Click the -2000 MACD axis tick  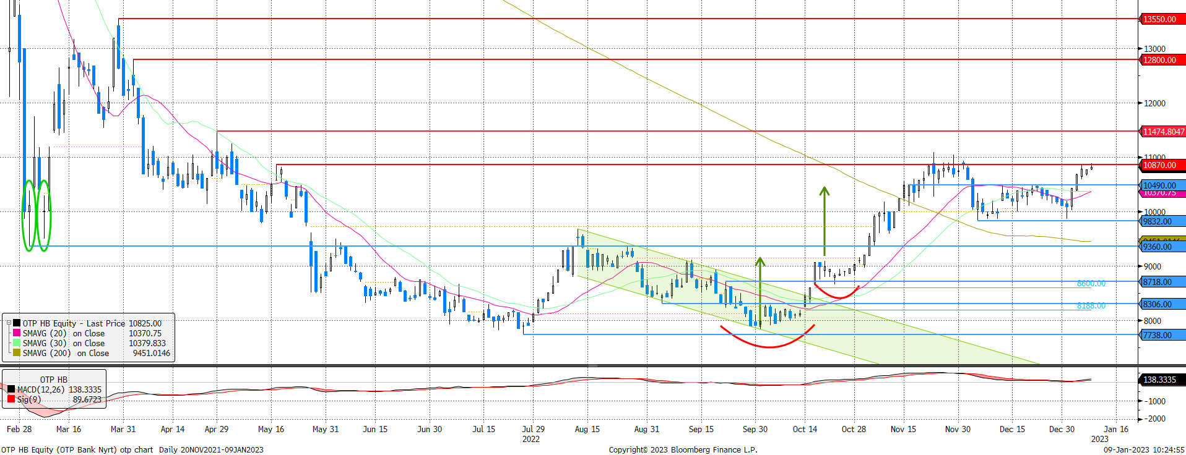(1154, 419)
